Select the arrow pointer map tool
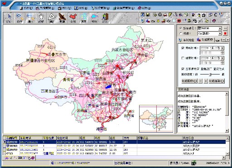Viewport: 232px width, 168px height. tap(9, 18)
